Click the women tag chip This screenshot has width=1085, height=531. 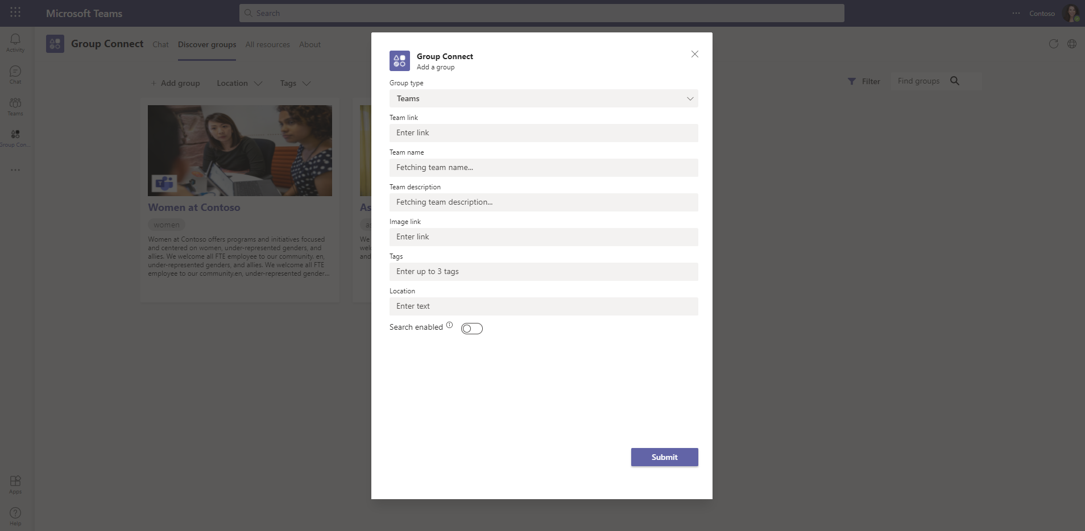167,225
